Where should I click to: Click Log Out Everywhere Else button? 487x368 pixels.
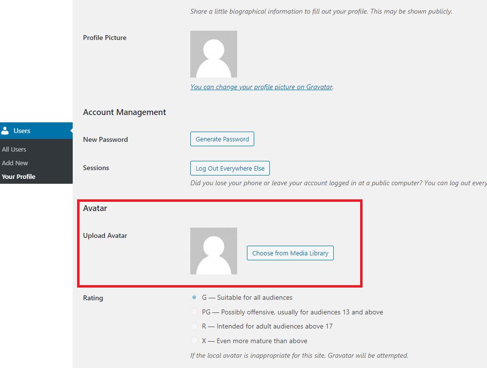tap(230, 168)
